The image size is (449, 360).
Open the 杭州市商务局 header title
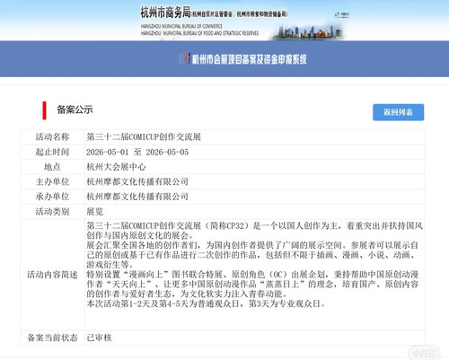(x=165, y=13)
